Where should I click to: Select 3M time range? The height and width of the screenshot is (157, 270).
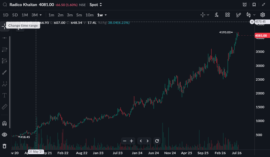pyautogui.click(x=35, y=15)
